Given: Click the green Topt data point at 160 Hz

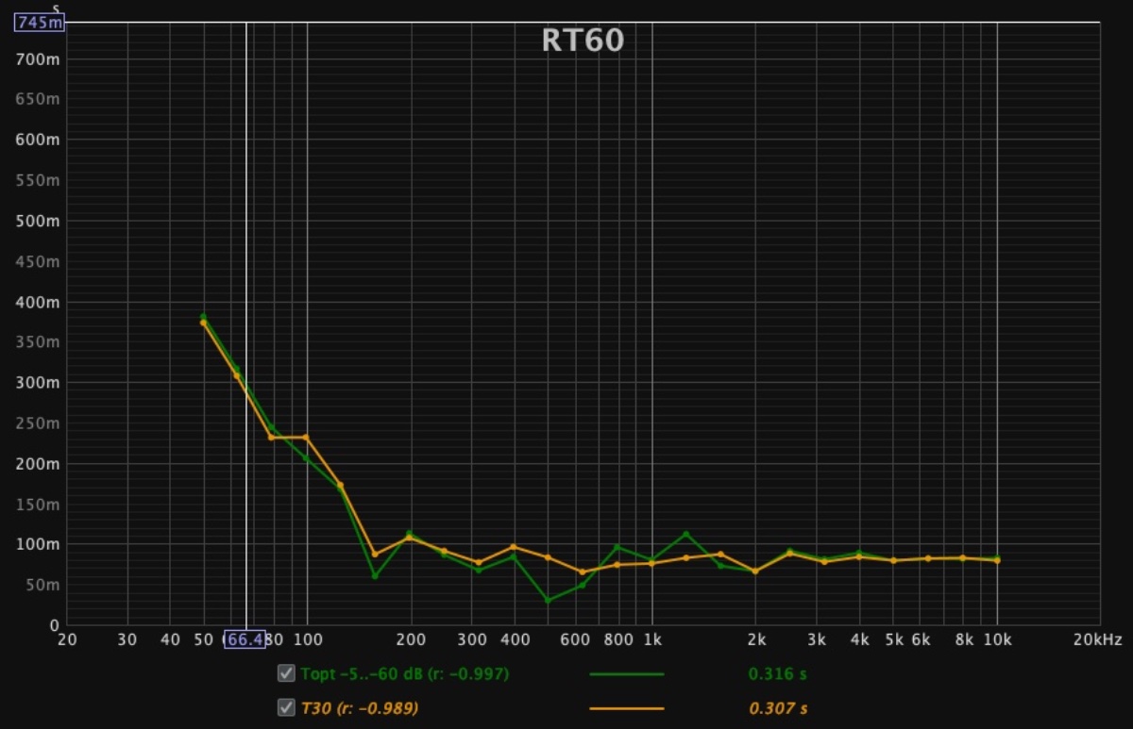Looking at the screenshot, I should (x=374, y=576).
